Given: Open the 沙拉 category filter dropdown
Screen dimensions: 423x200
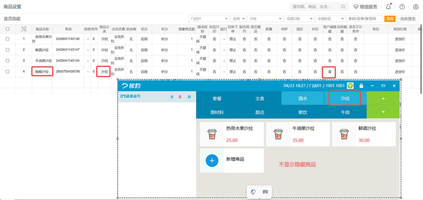Looking at the screenshot, I should coord(265,19).
